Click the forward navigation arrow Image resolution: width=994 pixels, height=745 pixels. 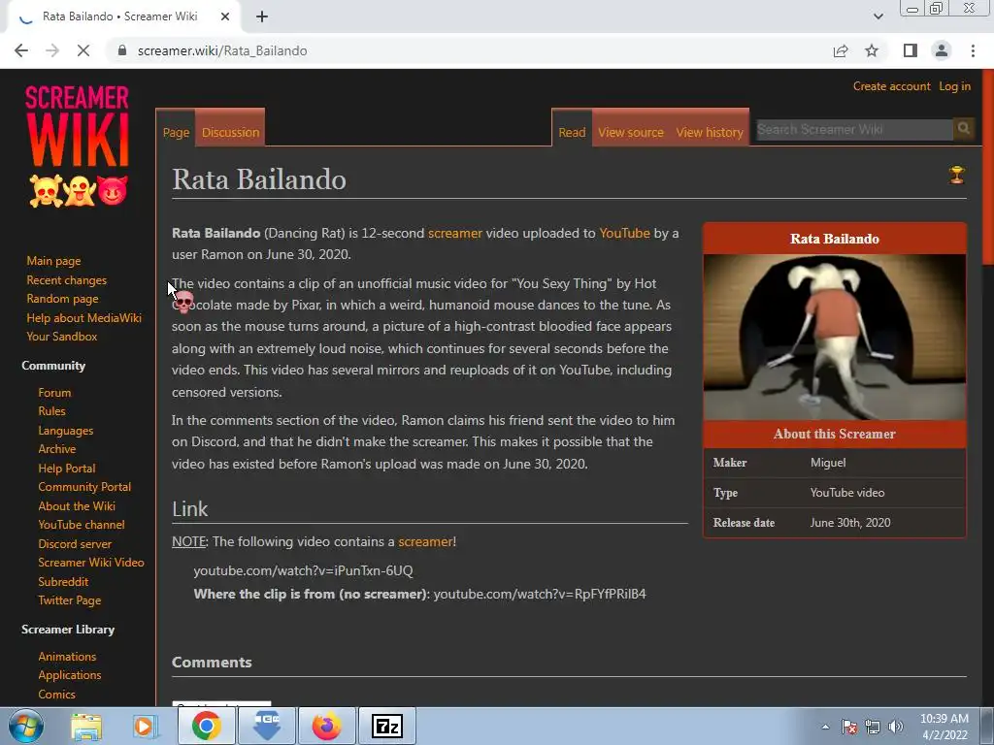click(x=52, y=50)
